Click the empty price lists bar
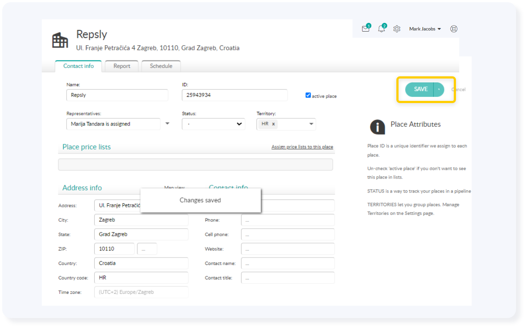527x329 pixels. point(196,164)
